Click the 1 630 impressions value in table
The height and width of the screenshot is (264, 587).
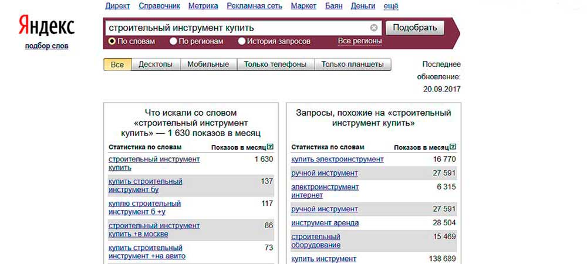tap(264, 160)
